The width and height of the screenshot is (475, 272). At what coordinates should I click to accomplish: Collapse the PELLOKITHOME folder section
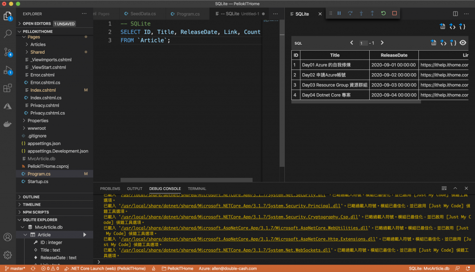(55, 32)
